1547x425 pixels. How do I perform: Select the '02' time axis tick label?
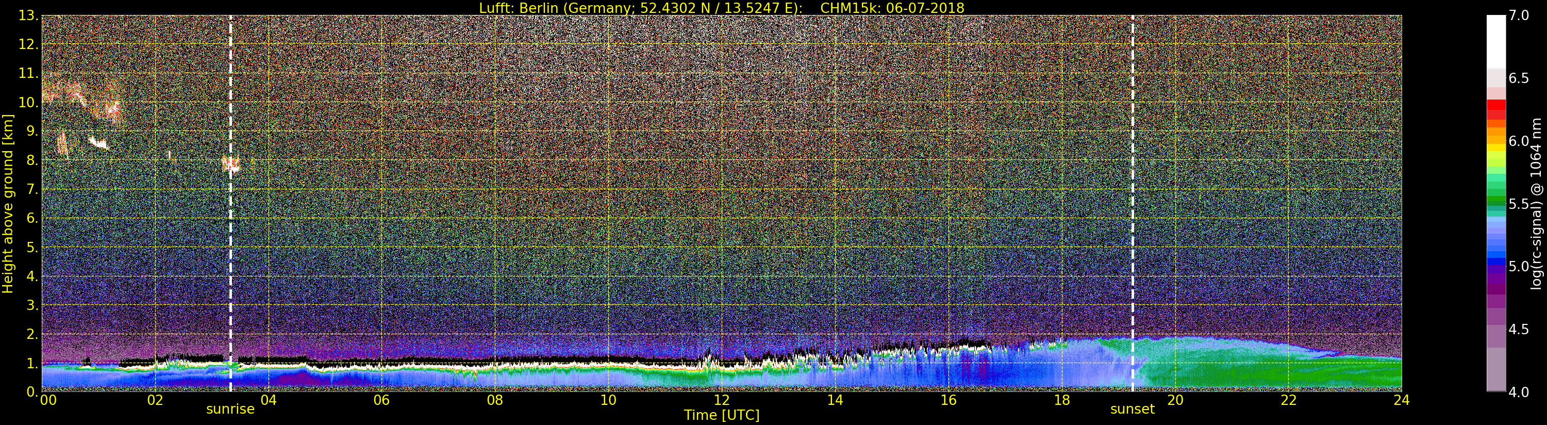pos(155,400)
